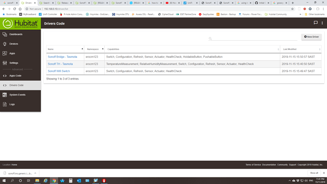Click the driver search field
This screenshot has height=184, width=327.
coord(253,38)
